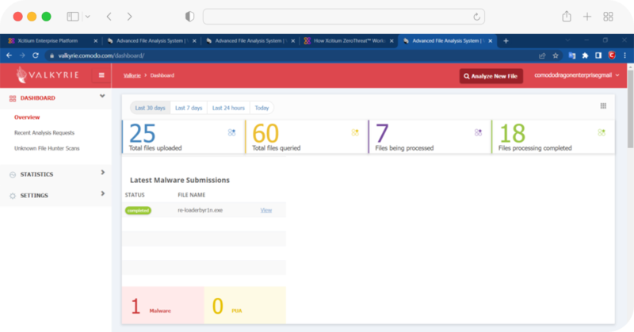Viewport: 634px width, 332px height.
Task: Open comodododragonenterprisegmail account dropdown
Action: (x=577, y=75)
